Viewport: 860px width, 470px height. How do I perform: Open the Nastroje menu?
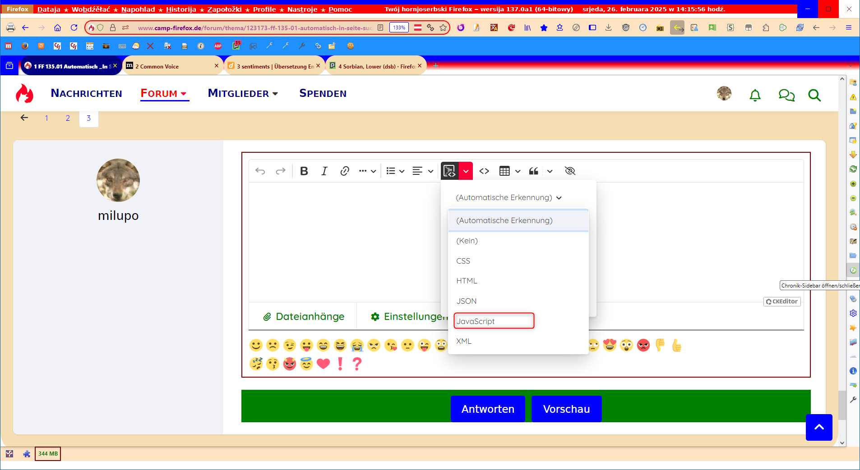click(x=302, y=9)
